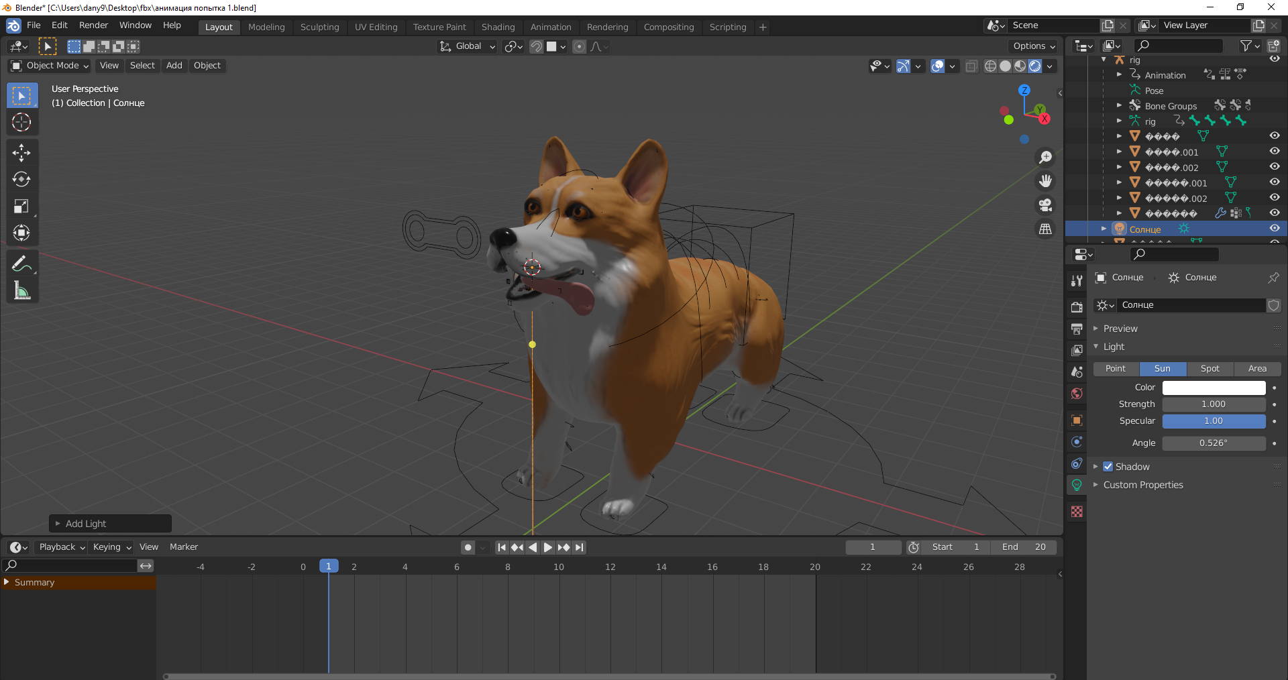This screenshot has height=680, width=1288.
Task: Switch viewport to Wireframe shading
Action: tap(991, 66)
